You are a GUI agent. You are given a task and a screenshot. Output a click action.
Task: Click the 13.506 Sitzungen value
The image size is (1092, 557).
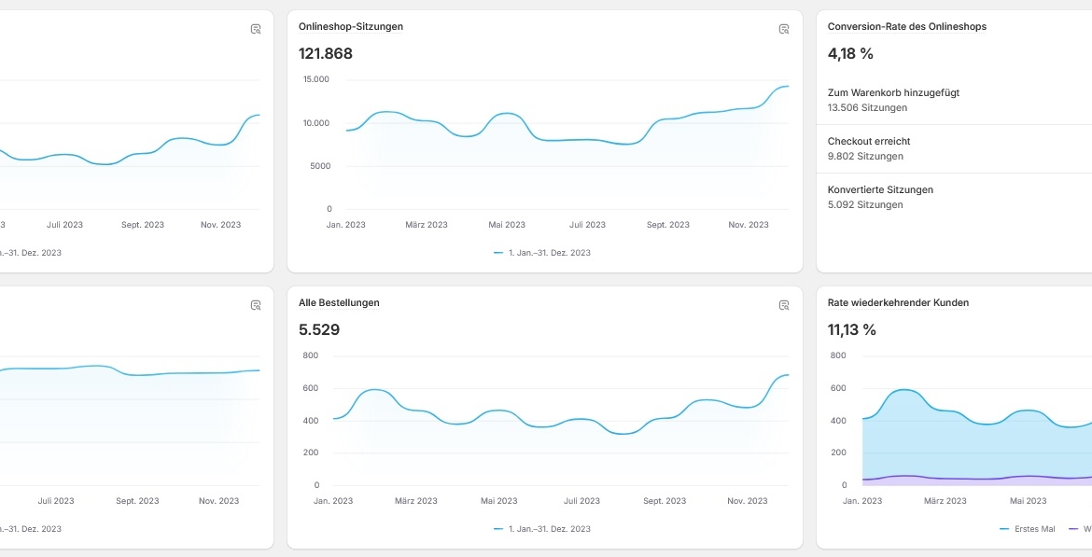867,108
